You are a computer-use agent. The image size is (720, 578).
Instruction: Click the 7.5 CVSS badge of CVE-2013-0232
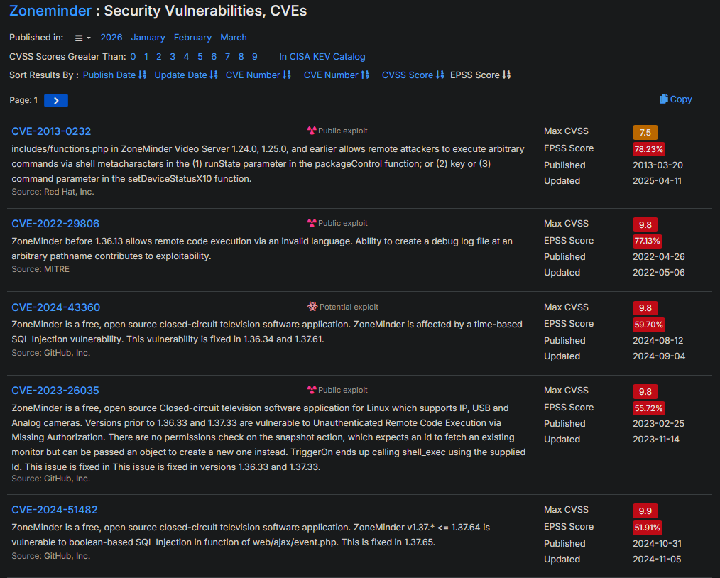pyautogui.click(x=645, y=132)
